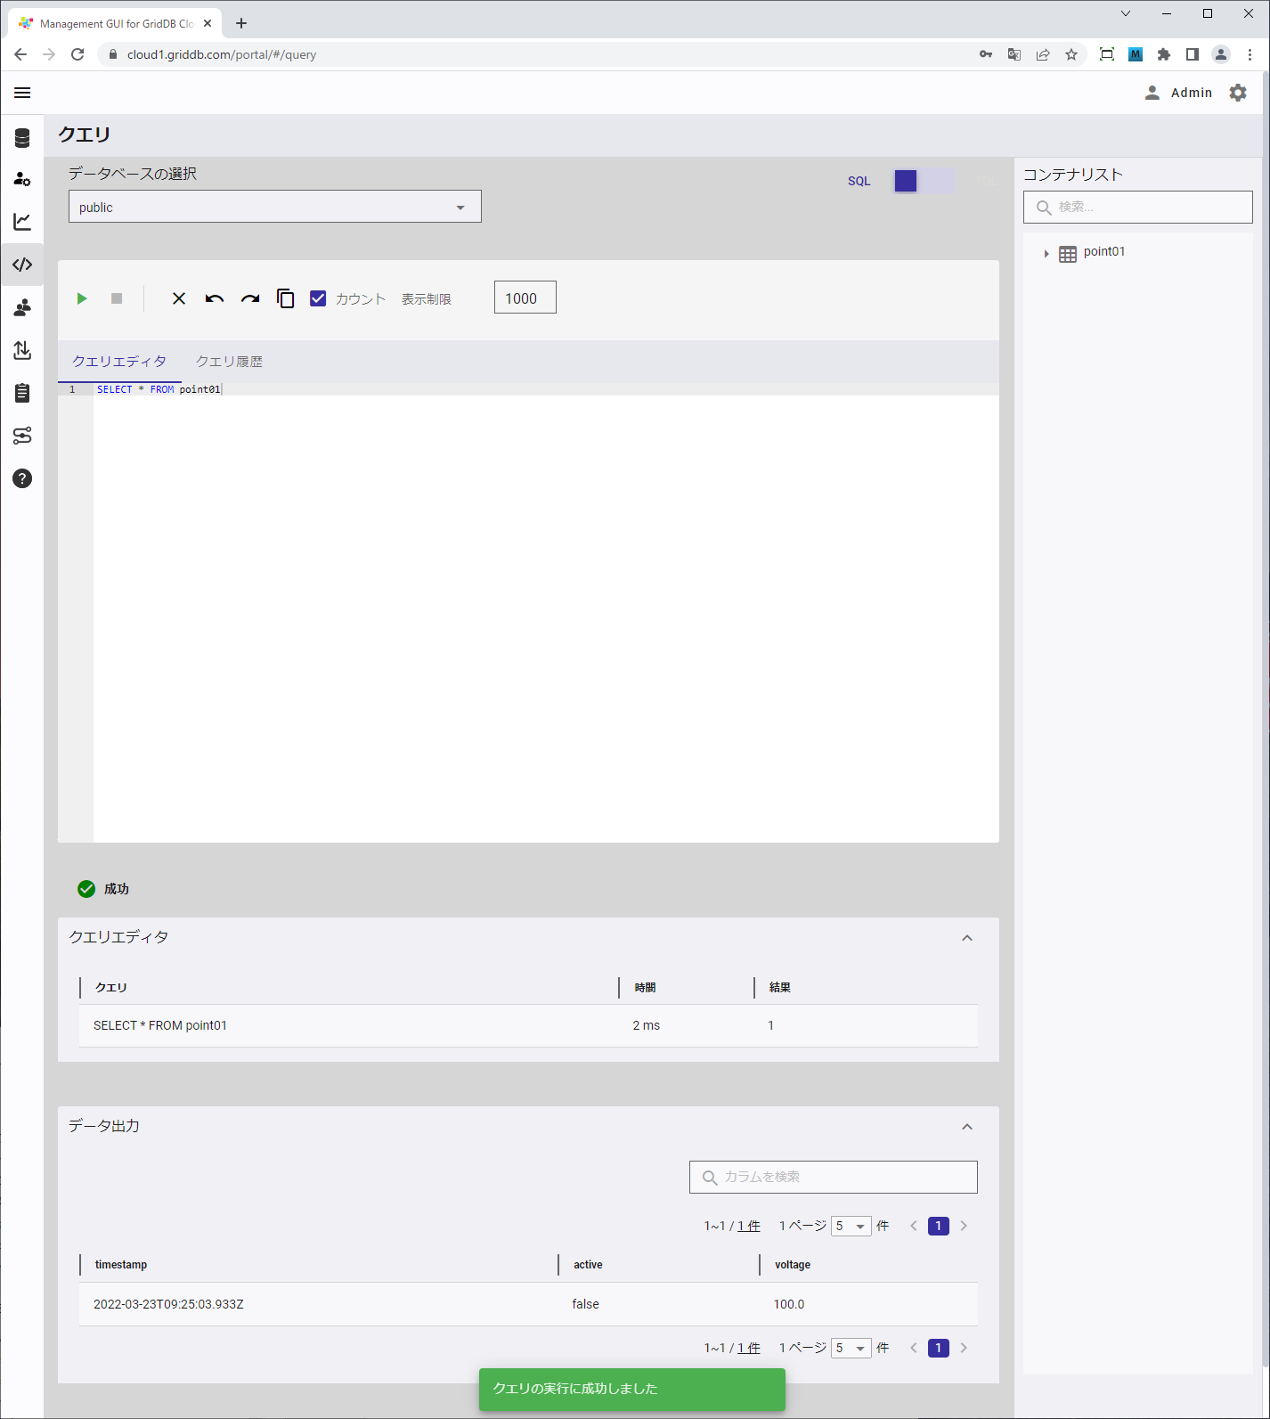Click the false active cell
Screen dimensions: 1270x1419
[x=585, y=1304]
